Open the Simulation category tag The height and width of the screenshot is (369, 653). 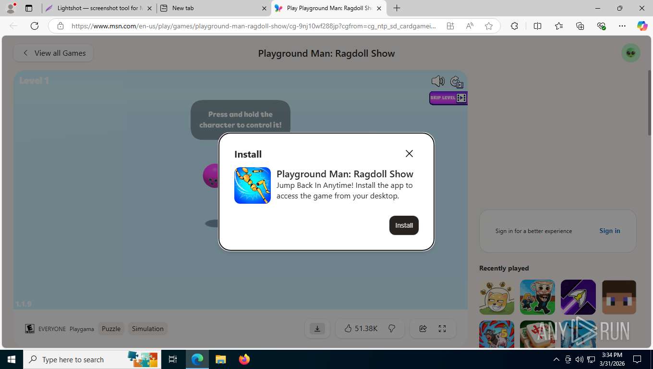click(148, 329)
